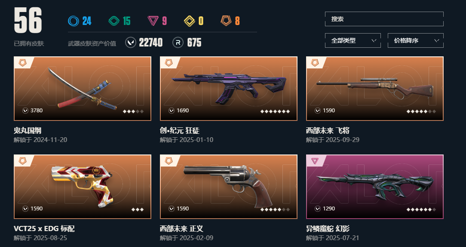Select the 创•纪元 狂徒 rifle thumbnail
The width and height of the screenshot is (466, 247).
229,89
